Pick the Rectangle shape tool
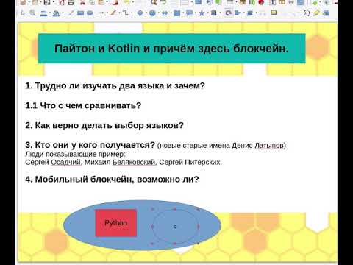Screen dimensions: 353x265 point(80,13)
